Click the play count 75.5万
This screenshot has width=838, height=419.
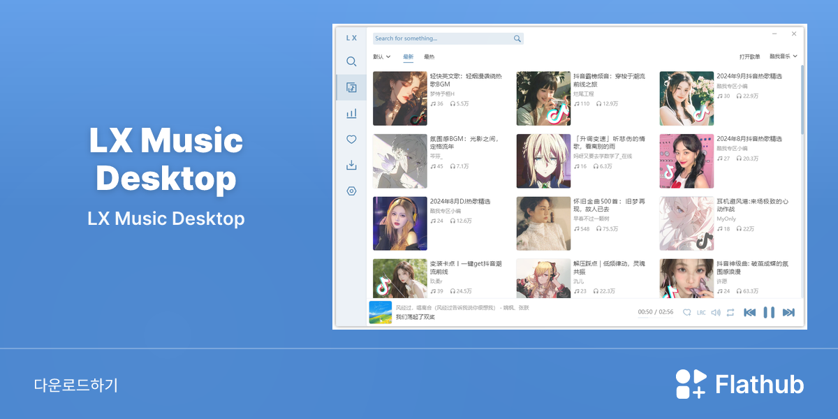[x=606, y=229]
